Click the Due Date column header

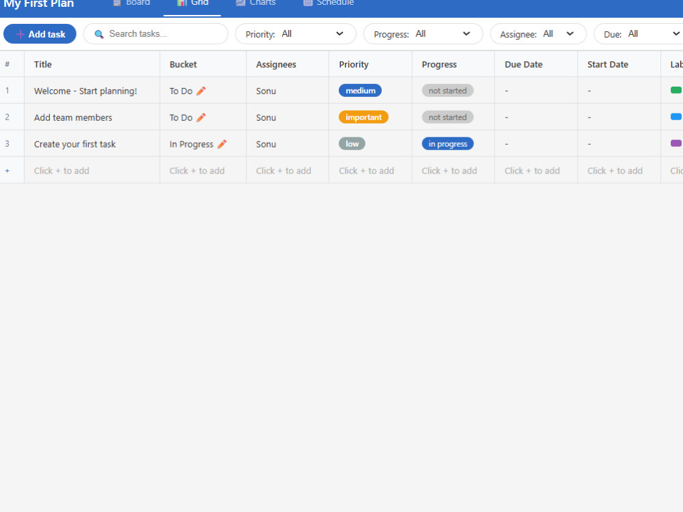[x=535, y=64]
